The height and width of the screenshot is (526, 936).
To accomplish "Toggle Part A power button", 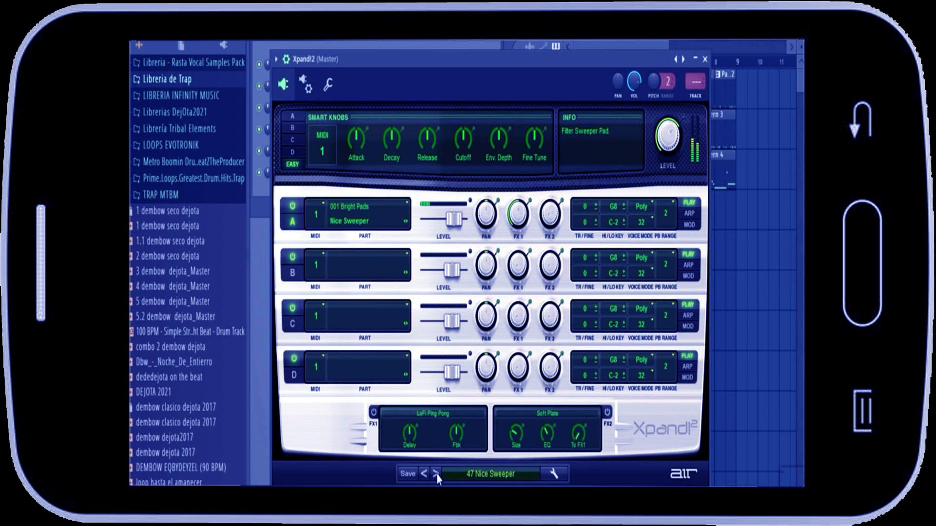I will click(x=292, y=206).
